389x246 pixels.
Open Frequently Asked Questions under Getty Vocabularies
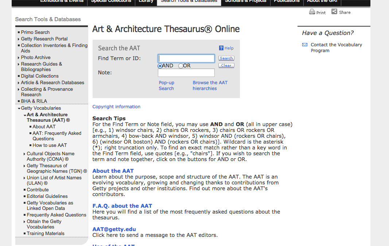pyautogui.click(x=57, y=215)
